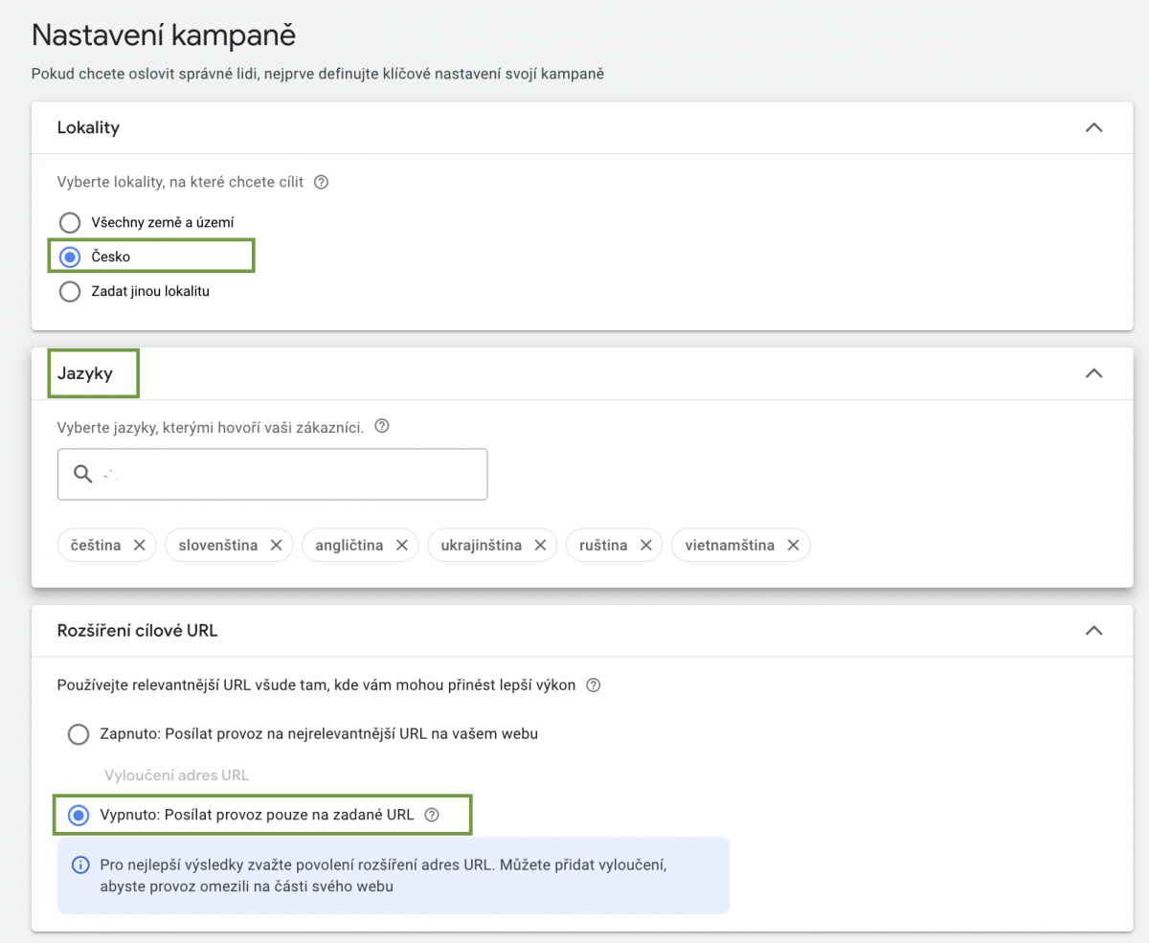Screen dimensions: 1149x943
Task: Click help icon beside languages prompt
Action: click(x=382, y=427)
